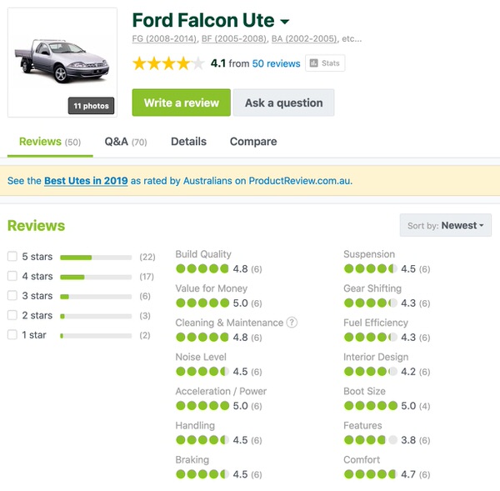
Task: Tick the 1 star filter checkbox
Action: 12,334
